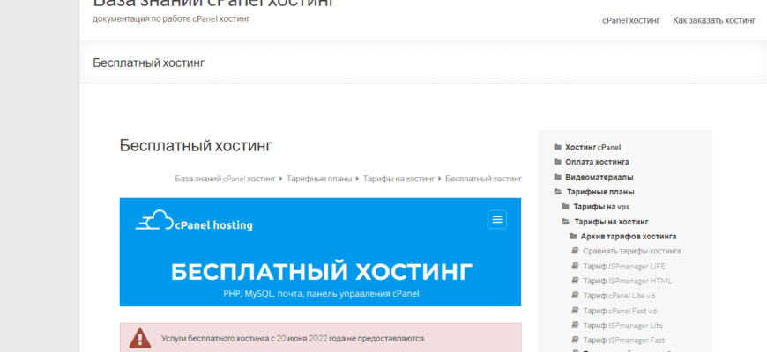Open the cPanel хостинг top menu item
Viewport: 767px width, 352px height.
(x=631, y=20)
